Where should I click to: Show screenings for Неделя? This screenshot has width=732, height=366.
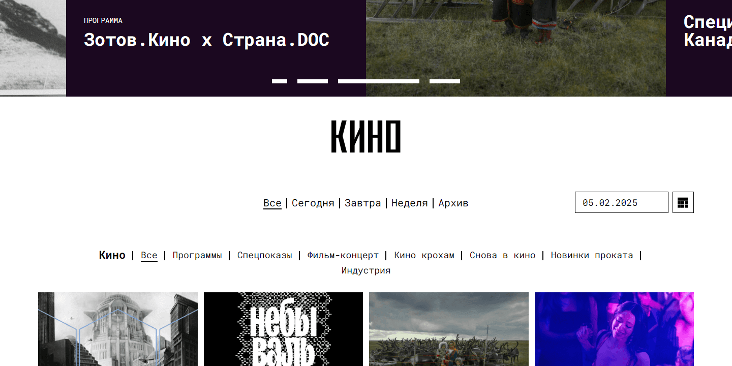[410, 203]
